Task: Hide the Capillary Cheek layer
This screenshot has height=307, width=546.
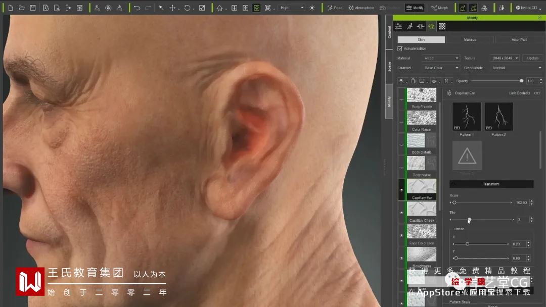Action: (402, 213)
